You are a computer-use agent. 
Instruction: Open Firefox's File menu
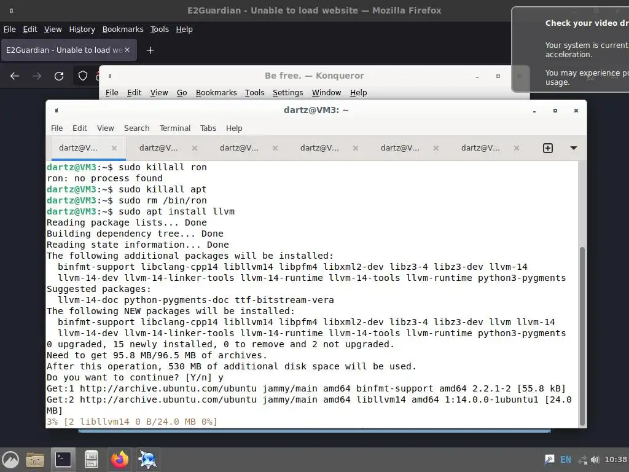(10, 29)
